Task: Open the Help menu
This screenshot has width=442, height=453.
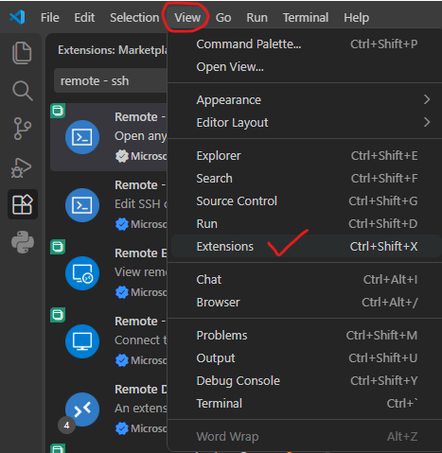Action: click(x=356, y=18)
